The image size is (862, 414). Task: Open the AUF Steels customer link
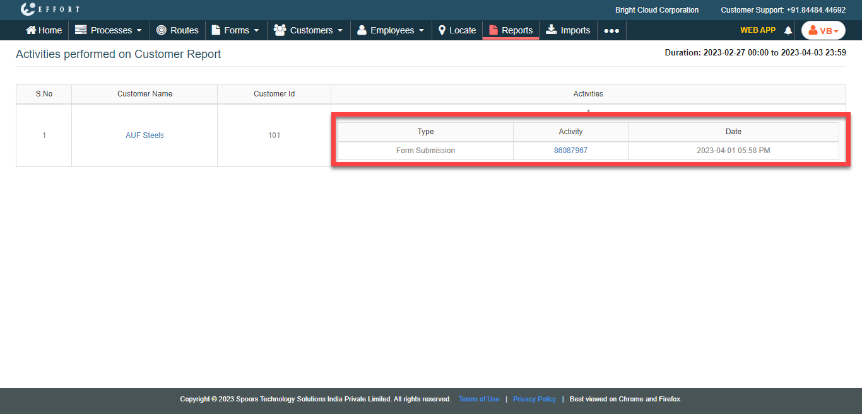point(145,135)
